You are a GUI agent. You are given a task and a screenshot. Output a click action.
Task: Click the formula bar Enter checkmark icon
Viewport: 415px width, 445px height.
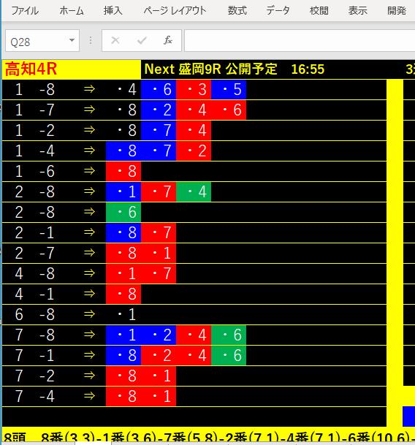pos(141,41)
